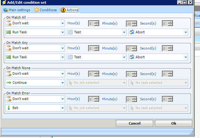The image size is (200, 138).
Task: Click the hourglass icon in On Match Any
Action: coord(8,48)
